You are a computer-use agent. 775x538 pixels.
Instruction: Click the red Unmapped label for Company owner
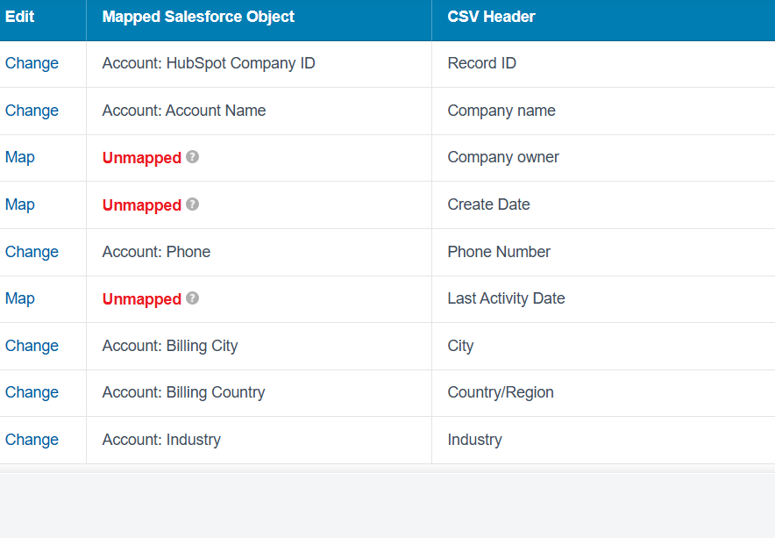point(141,158)
